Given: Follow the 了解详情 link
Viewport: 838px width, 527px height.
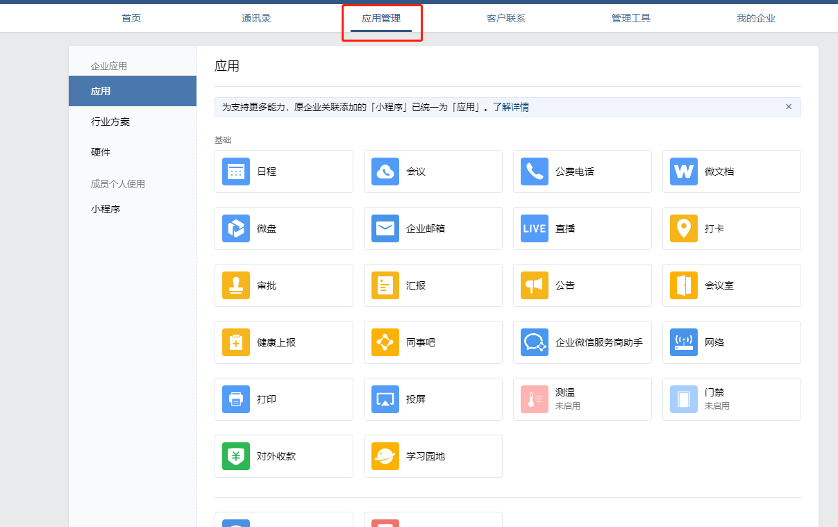Looking at the screenshot, I should tap(511, 107).
